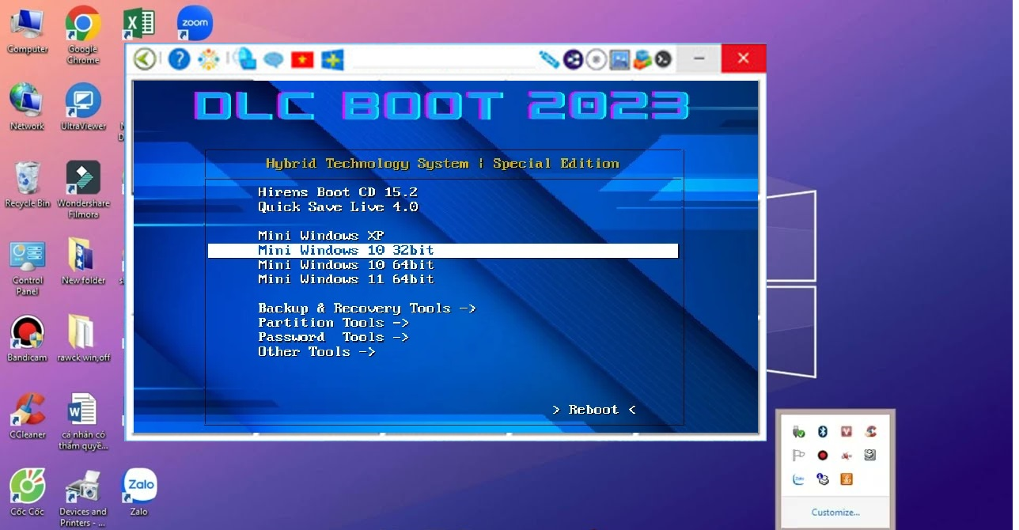Click the red V tray icon
The image size is (1019, 530).
pos(847,432)
